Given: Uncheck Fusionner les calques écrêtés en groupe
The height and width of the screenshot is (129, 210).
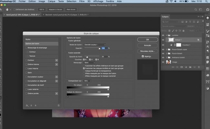Looking at the screenshot, I should (84, 68).
